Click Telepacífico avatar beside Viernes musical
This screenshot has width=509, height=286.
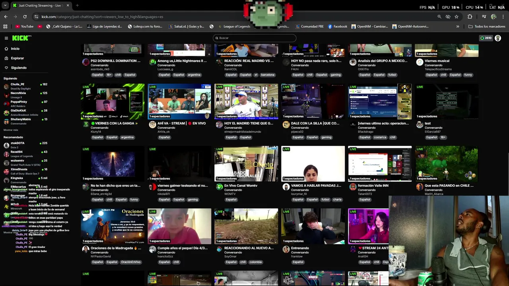(420, 62)
